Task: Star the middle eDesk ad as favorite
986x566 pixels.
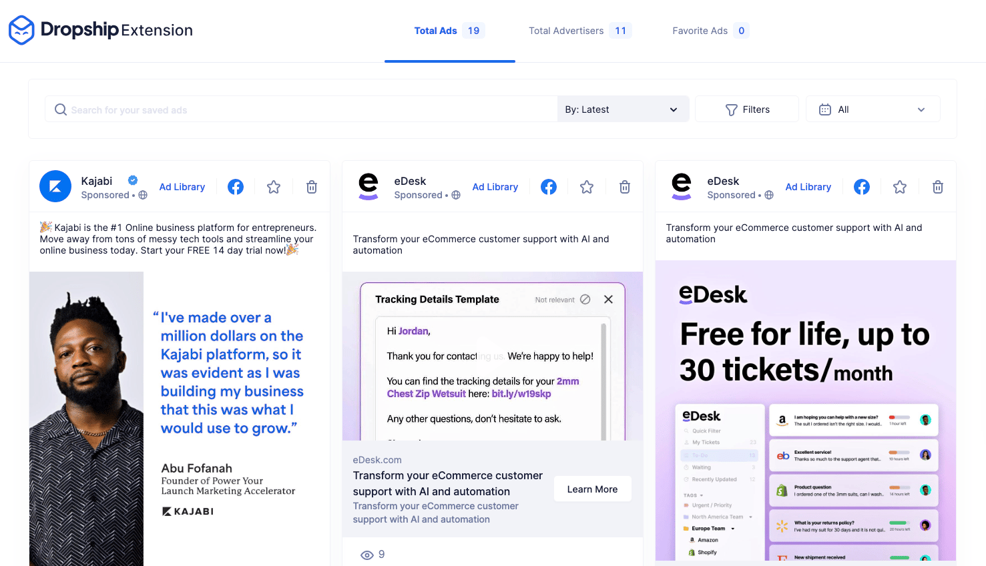Action: tap(587, 187)
